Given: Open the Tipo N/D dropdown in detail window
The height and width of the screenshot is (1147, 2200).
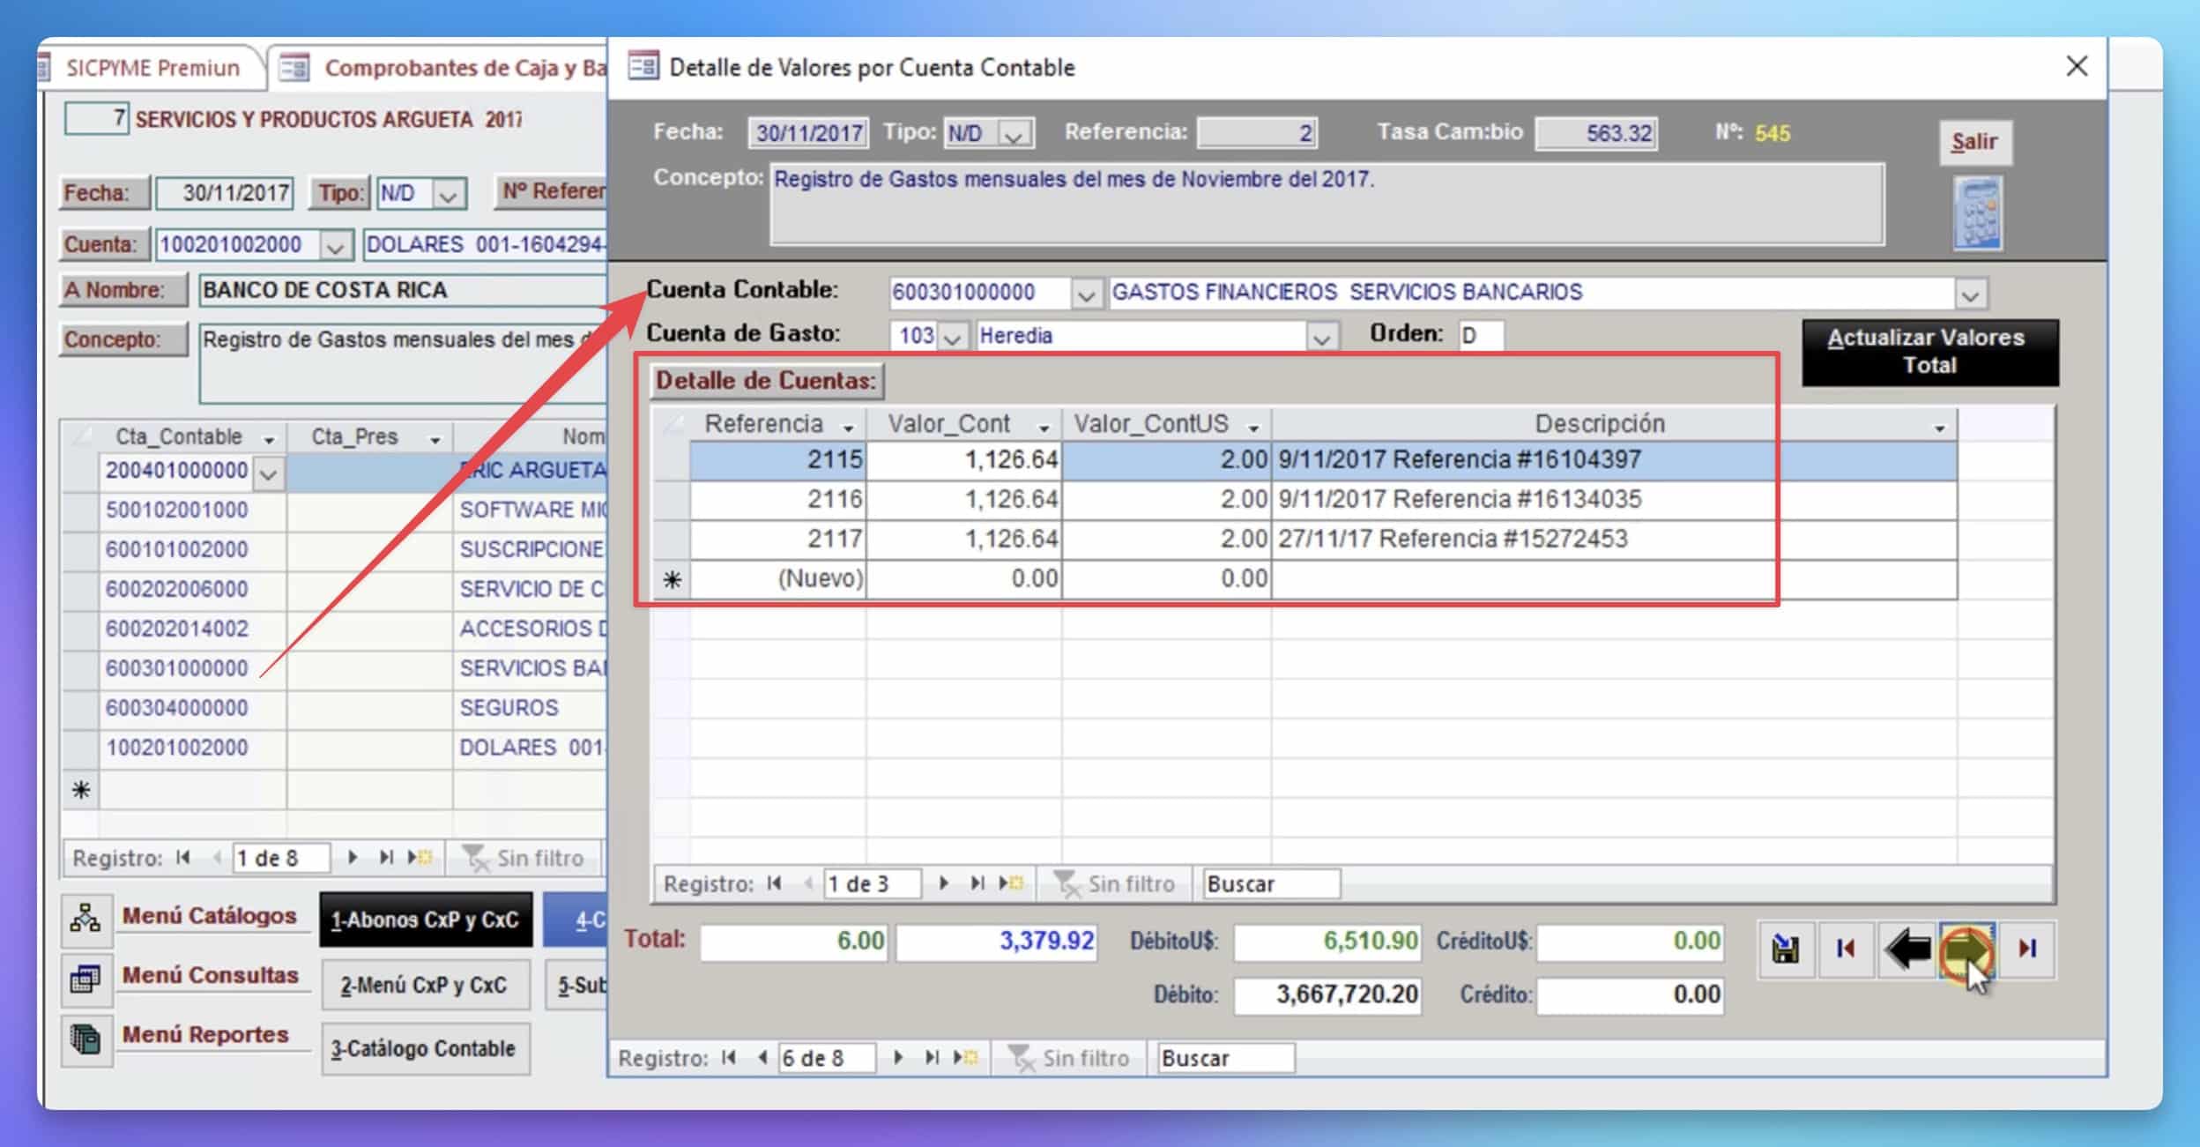Looking at the screenshot, I should point(1014,135).
